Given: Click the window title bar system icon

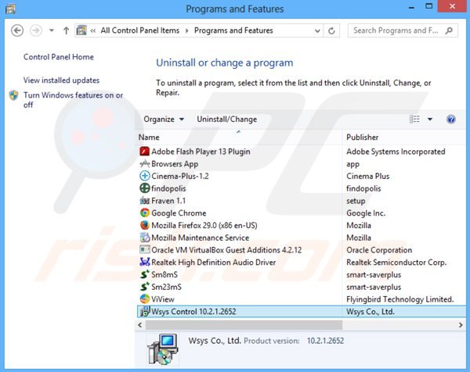Looking at the screenshot, I should pyautogui.click(x=10, y=9).
